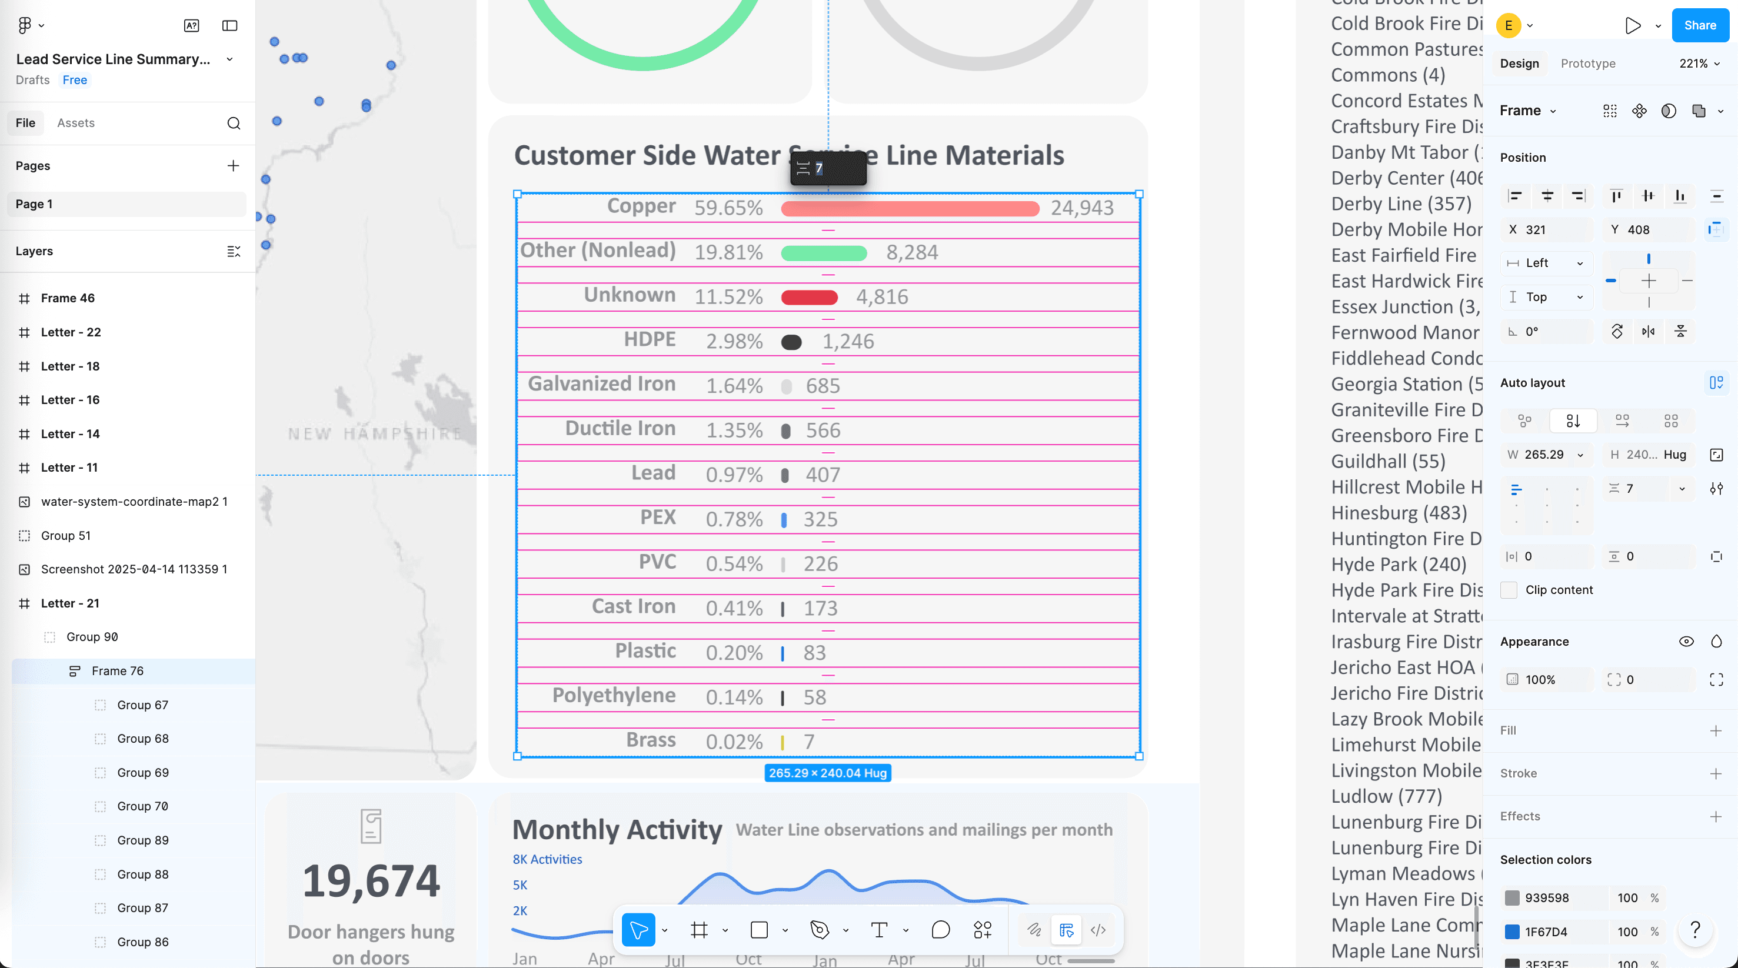This screenshot has width=1738, height=968.
Task: Toggle layer visibility eye in Appearance
Action: pos(1686,642)
